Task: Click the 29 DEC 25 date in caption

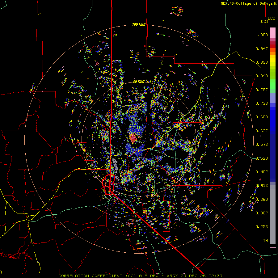Action: coord(194,276)
